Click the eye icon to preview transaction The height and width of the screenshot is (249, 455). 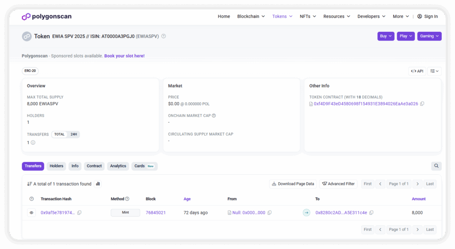click(31, 213)
